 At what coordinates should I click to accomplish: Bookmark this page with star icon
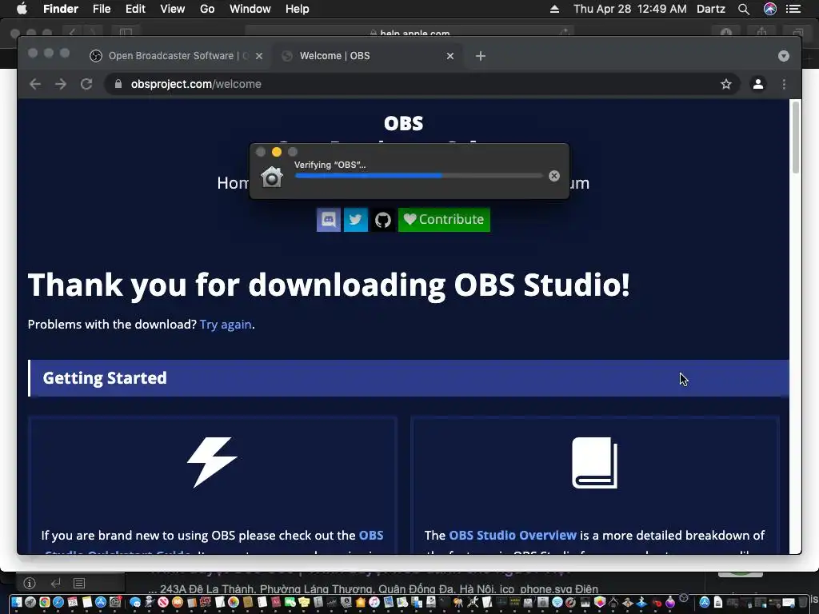(x=726, y=84)
